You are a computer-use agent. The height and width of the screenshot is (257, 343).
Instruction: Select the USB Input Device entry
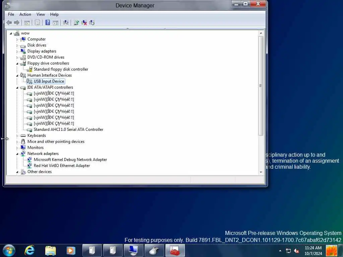(x=49, y=81)
